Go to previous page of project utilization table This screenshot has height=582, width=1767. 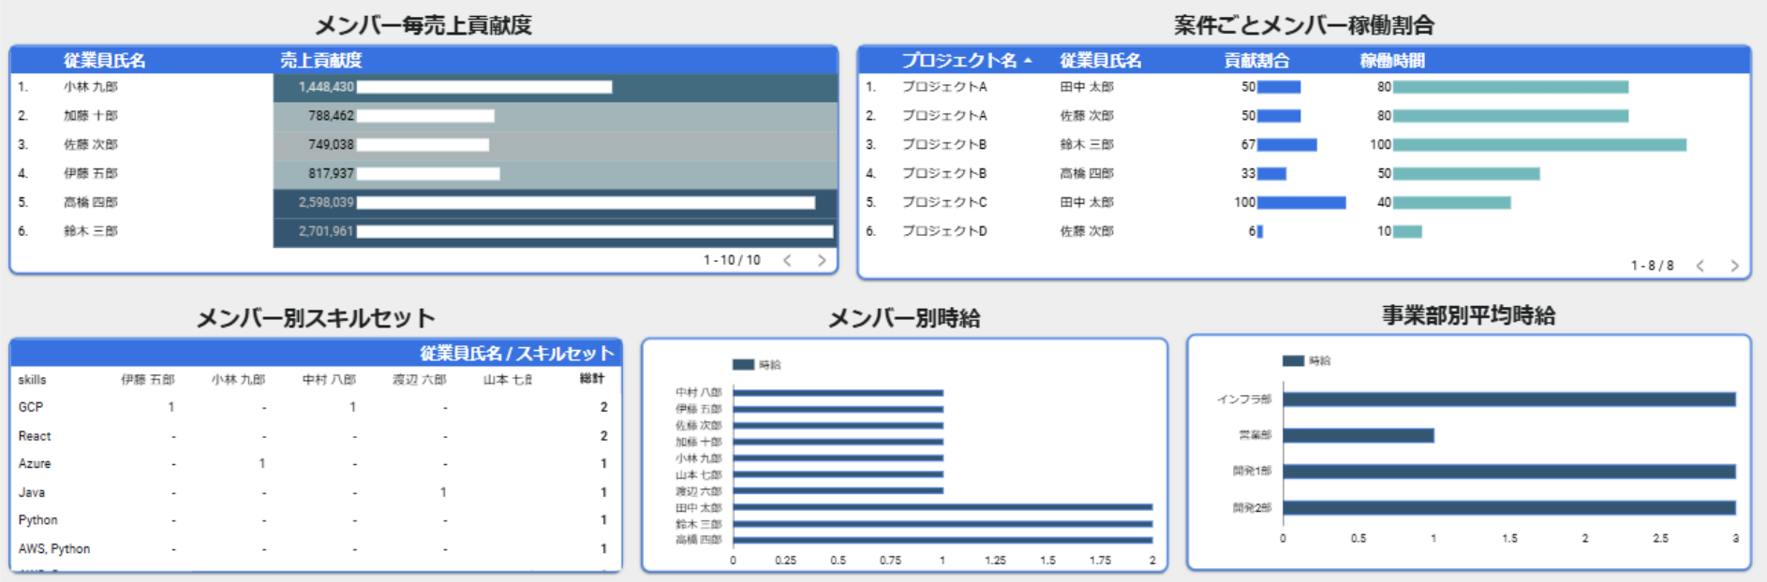tap(1700, 266)
